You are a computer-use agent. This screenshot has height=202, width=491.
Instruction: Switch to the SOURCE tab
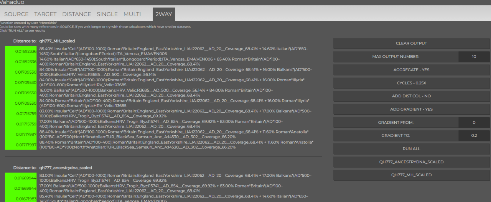16,14
